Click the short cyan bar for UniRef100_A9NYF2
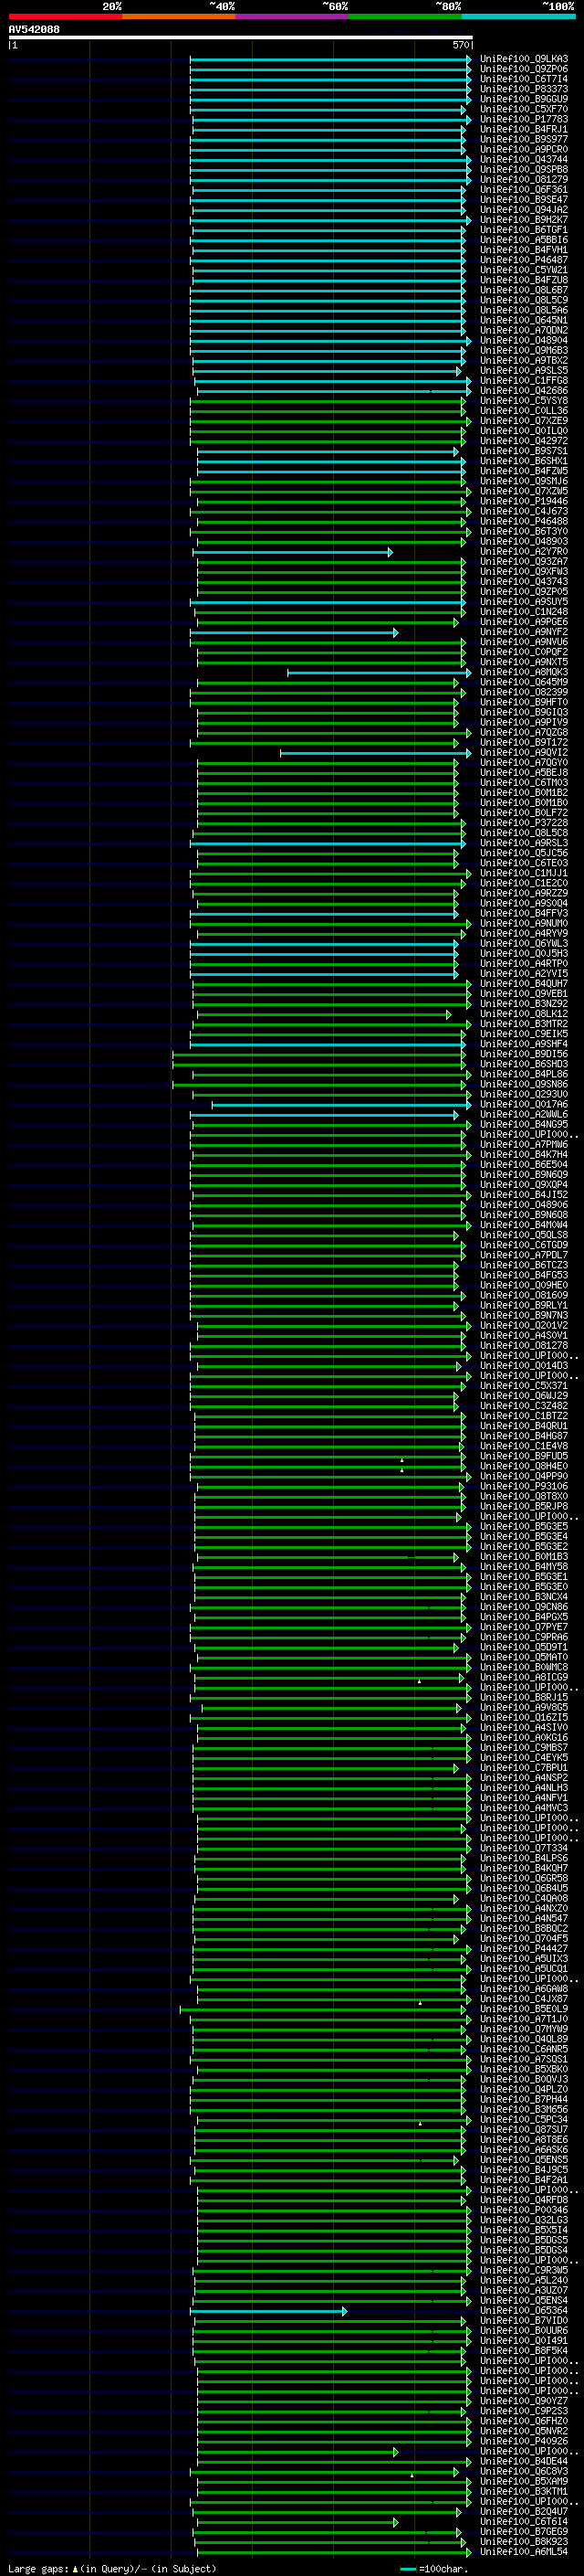The width and height of the screenshot is (584, 2576). click(295, 633)
